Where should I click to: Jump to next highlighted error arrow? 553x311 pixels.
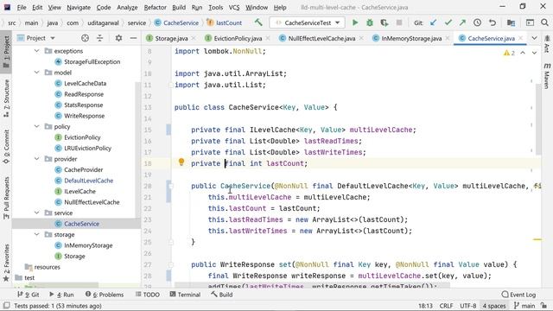pyautogui.click(x=534, y=53)
